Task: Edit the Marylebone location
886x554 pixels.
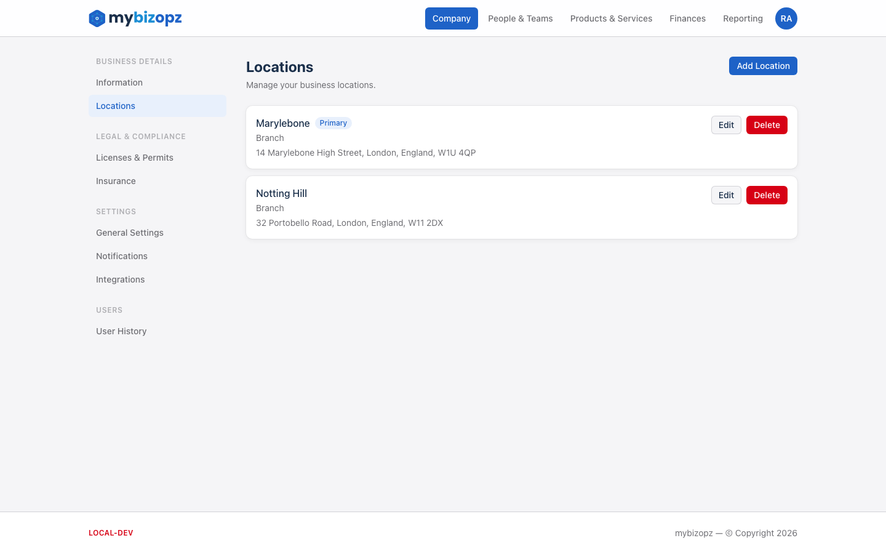Action: coord(726,125)
